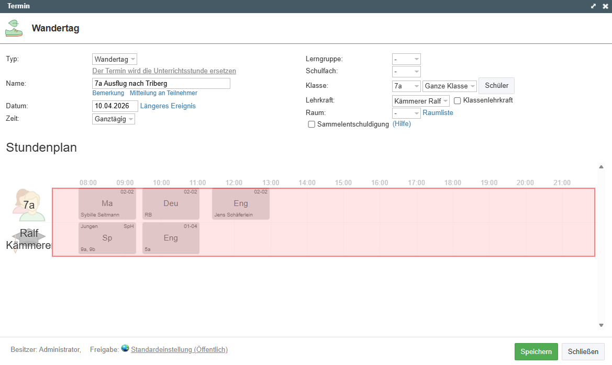Click the Wandertag shoe icon in header

[x=14, y=28]
